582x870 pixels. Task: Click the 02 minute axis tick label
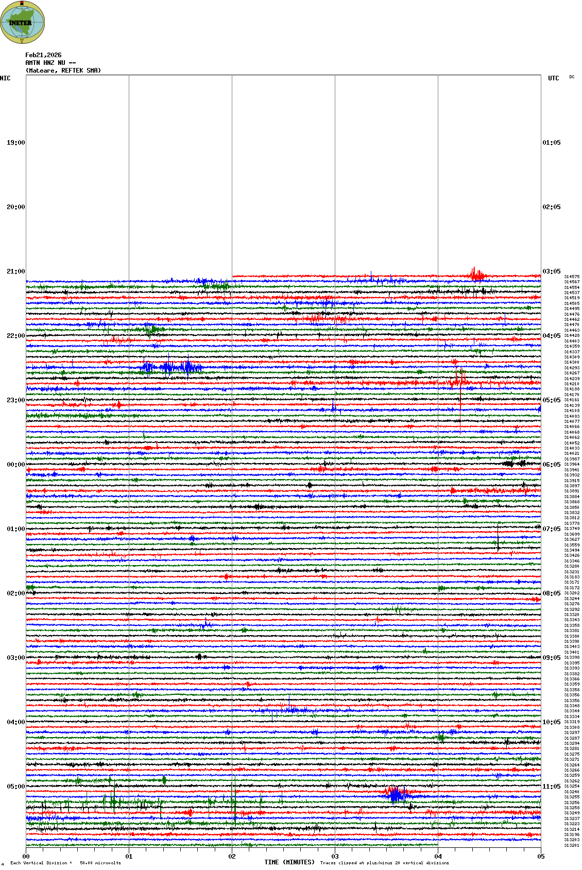[232, 857]
